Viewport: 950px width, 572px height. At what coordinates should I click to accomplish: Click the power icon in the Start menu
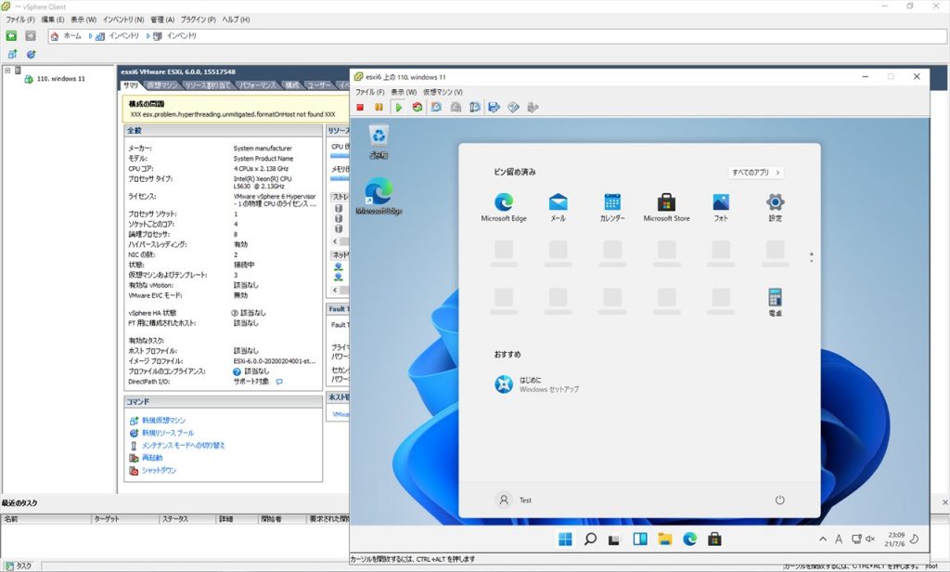779,500
